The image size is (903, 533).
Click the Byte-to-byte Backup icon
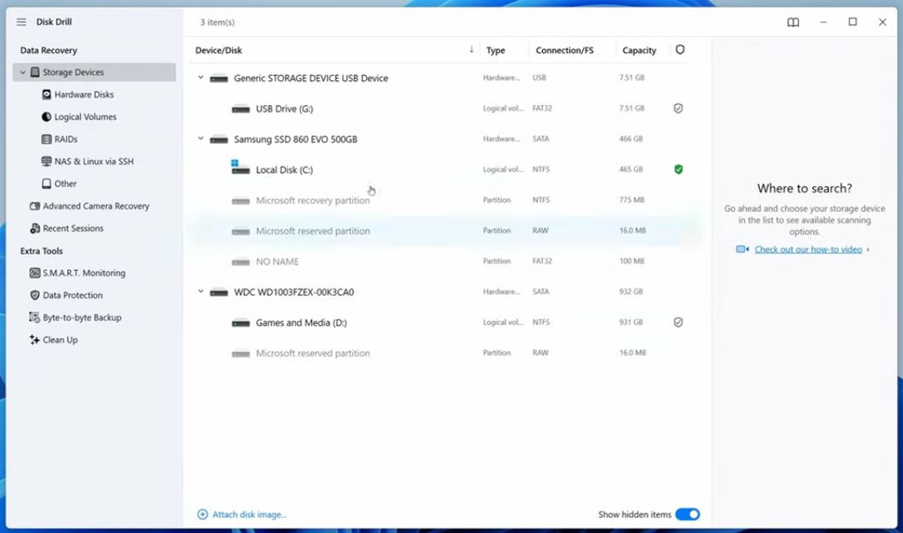pos(34,318)
